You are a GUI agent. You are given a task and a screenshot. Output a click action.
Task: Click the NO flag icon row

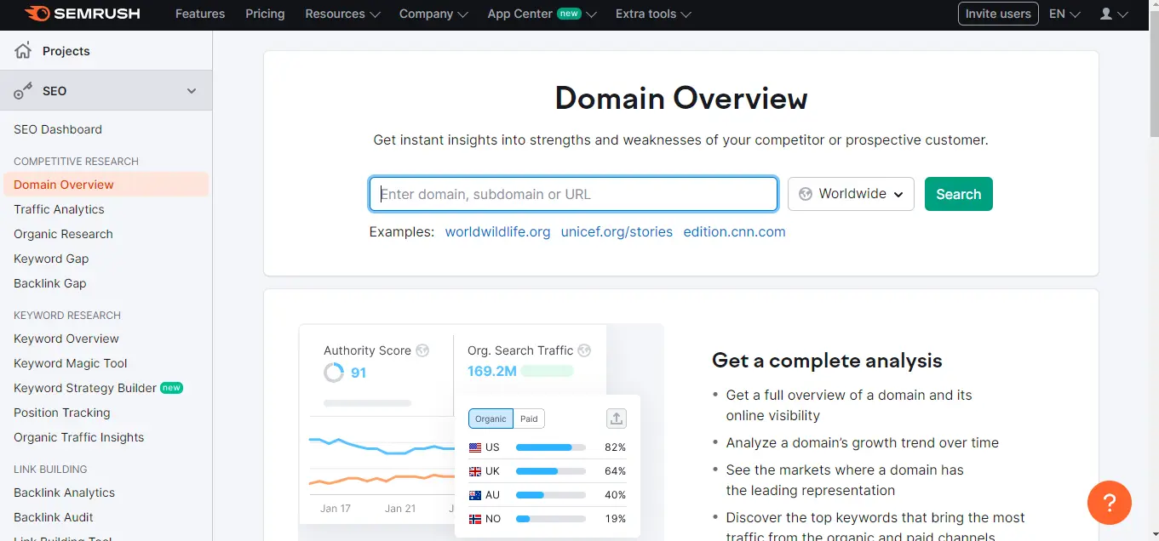[x=475, y=519]
